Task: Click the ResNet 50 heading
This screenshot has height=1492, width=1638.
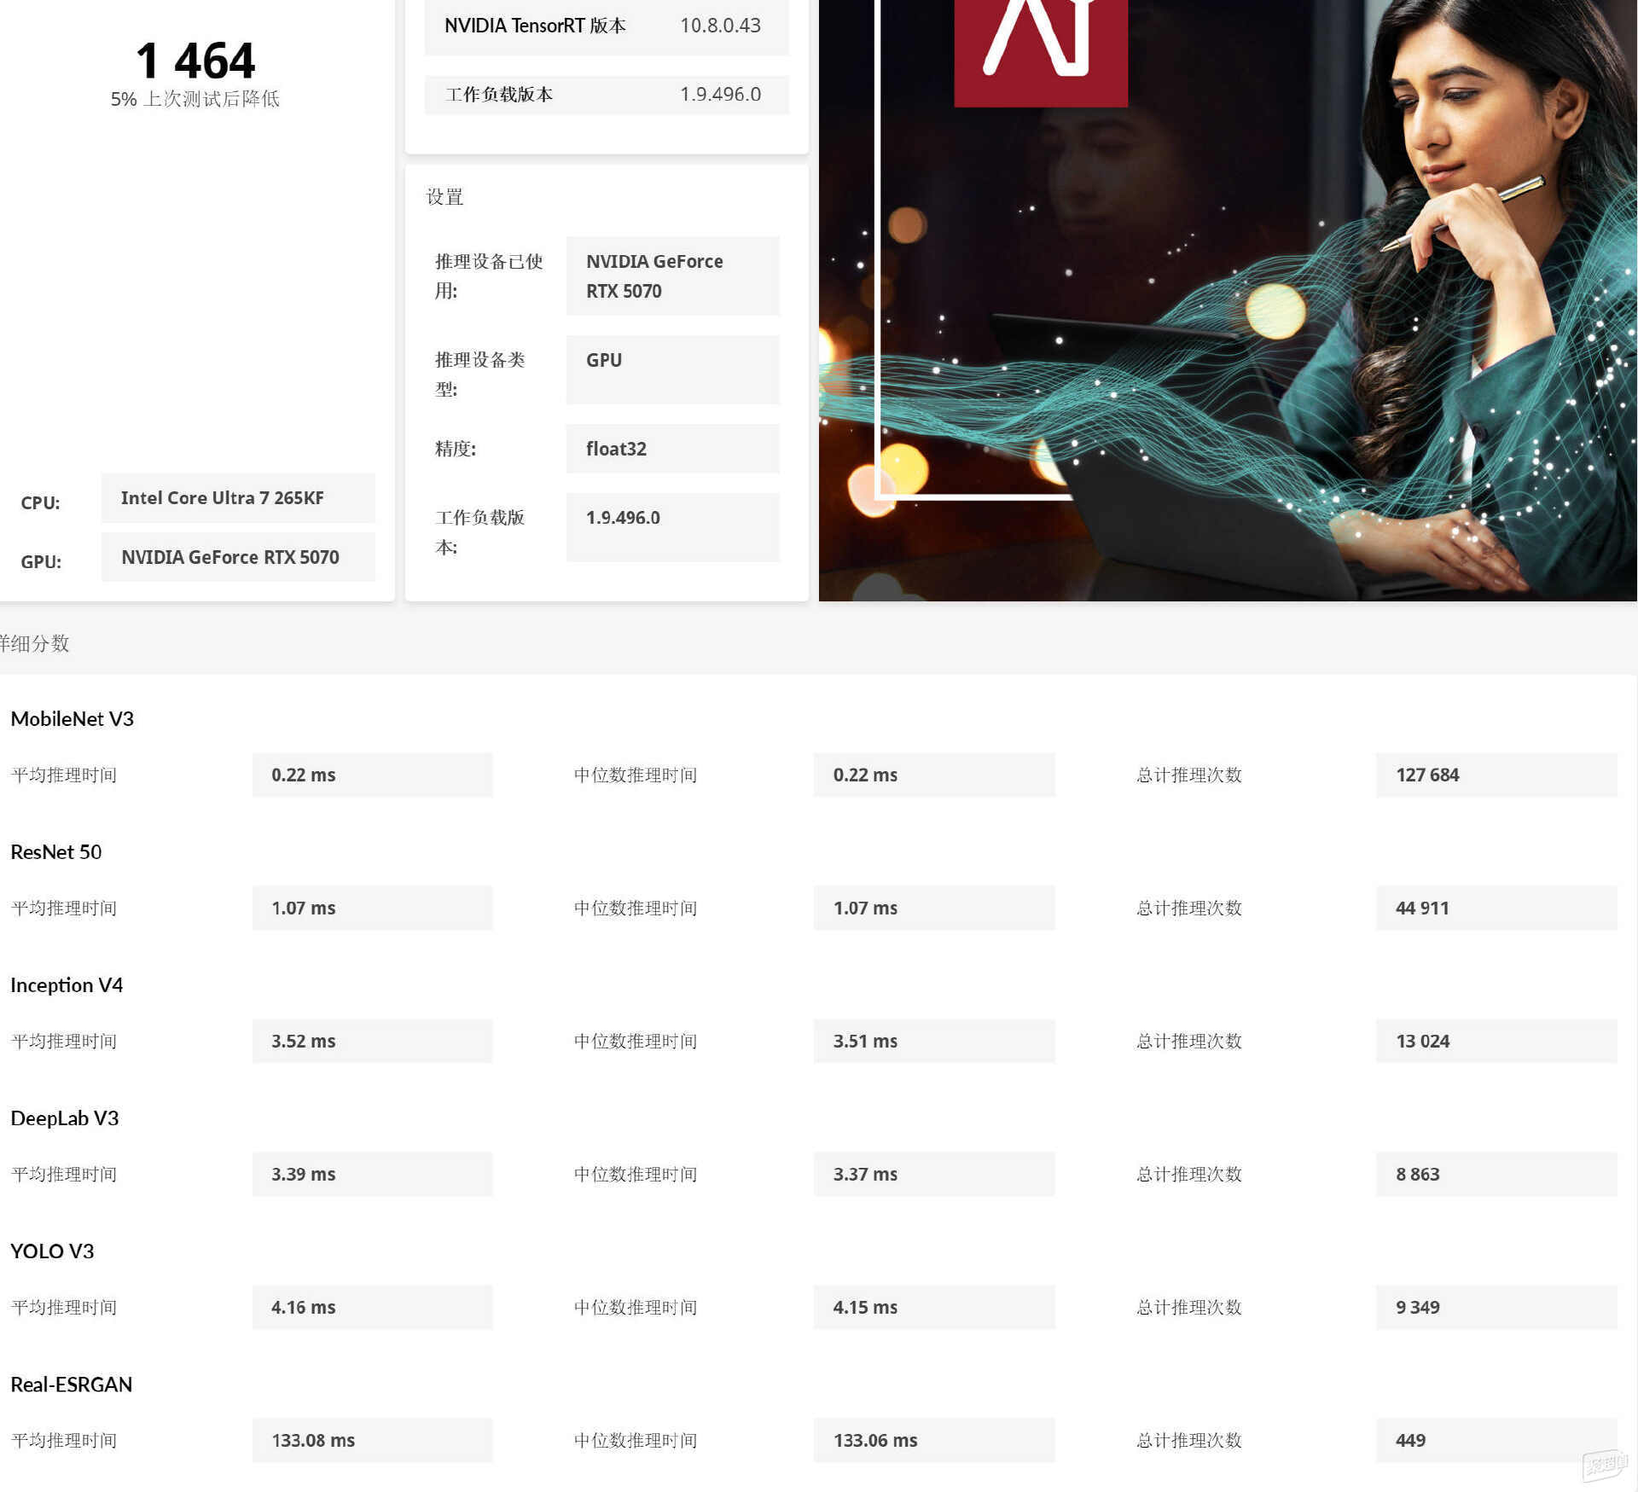Action: click(56, 852)
